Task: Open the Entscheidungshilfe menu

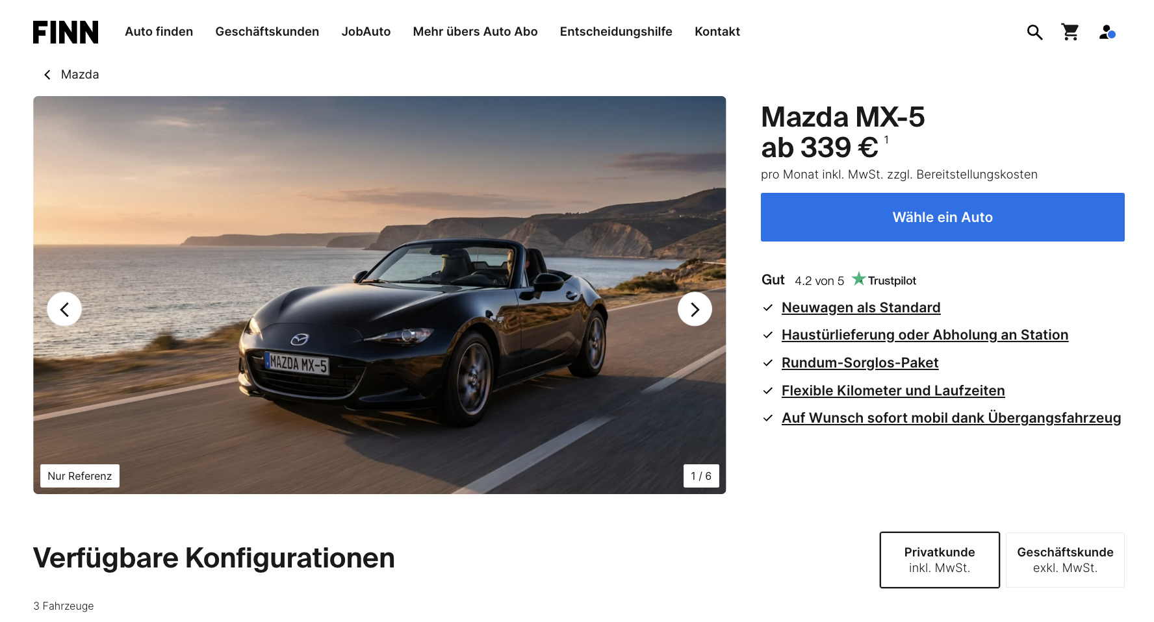Action: tap(616, 32)
